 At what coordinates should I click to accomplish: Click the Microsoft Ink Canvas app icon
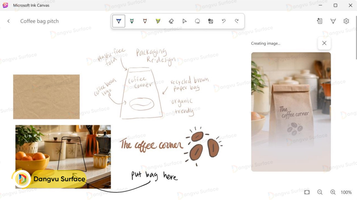tap(5, 5)
